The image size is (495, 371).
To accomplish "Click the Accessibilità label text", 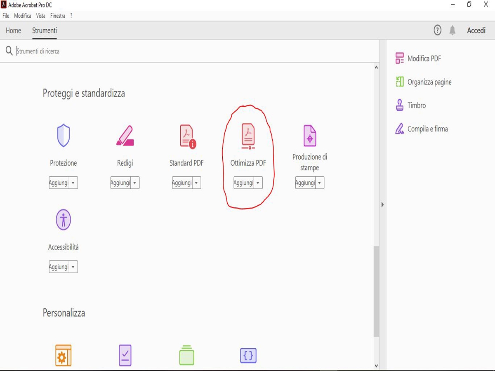I will (64, 247).
